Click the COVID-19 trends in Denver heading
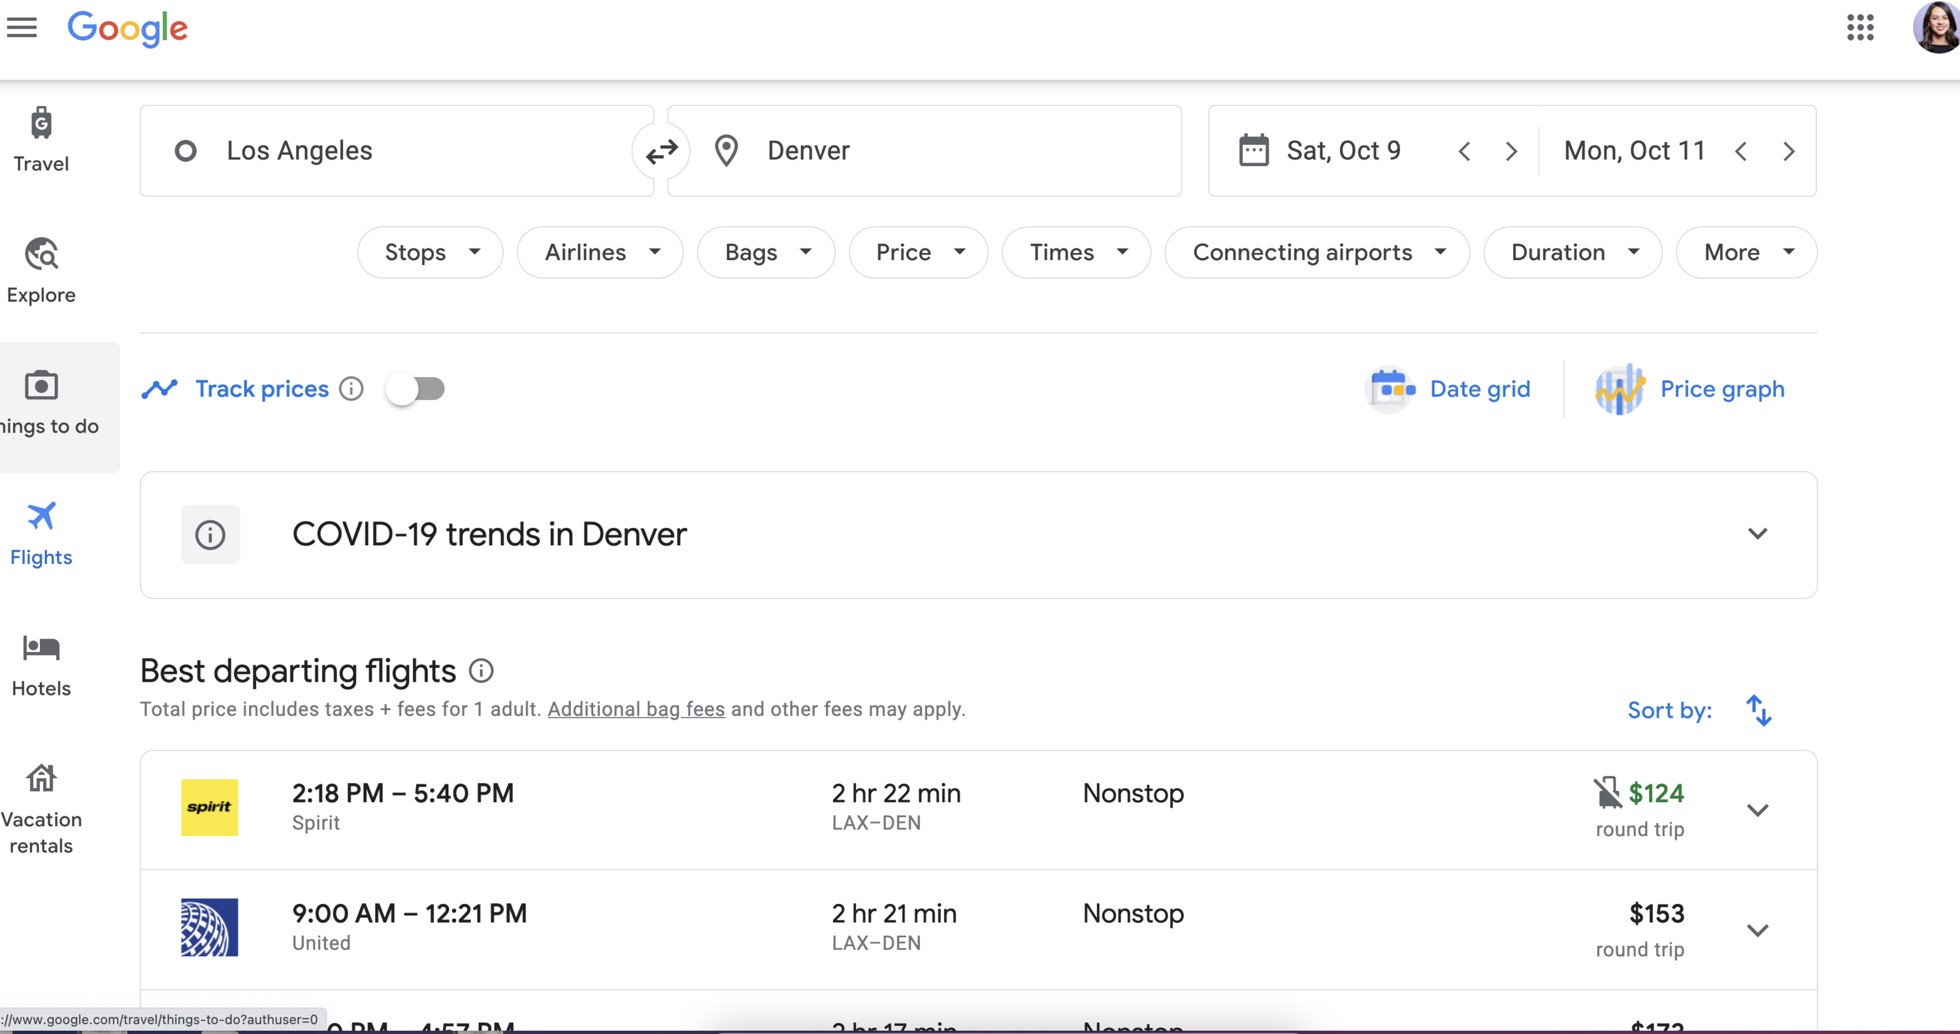 point(489,535)
